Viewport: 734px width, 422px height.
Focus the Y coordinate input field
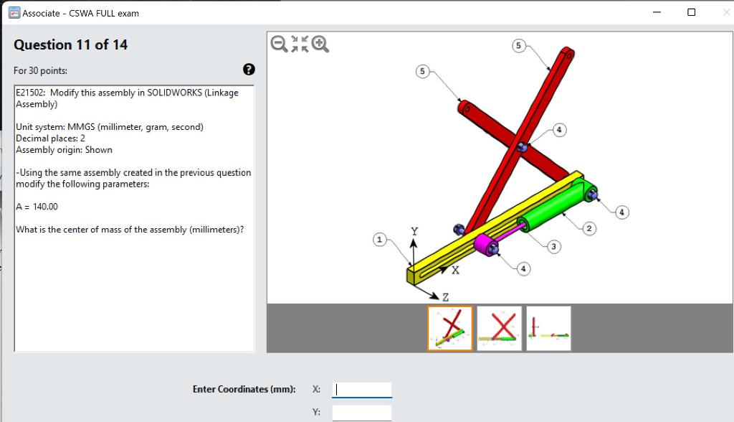362,413
